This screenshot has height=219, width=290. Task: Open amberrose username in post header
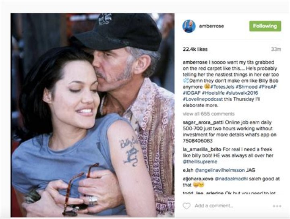(x=211, y=26)
